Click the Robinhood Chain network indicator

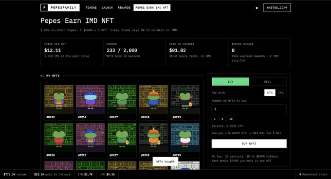point(313,175)
